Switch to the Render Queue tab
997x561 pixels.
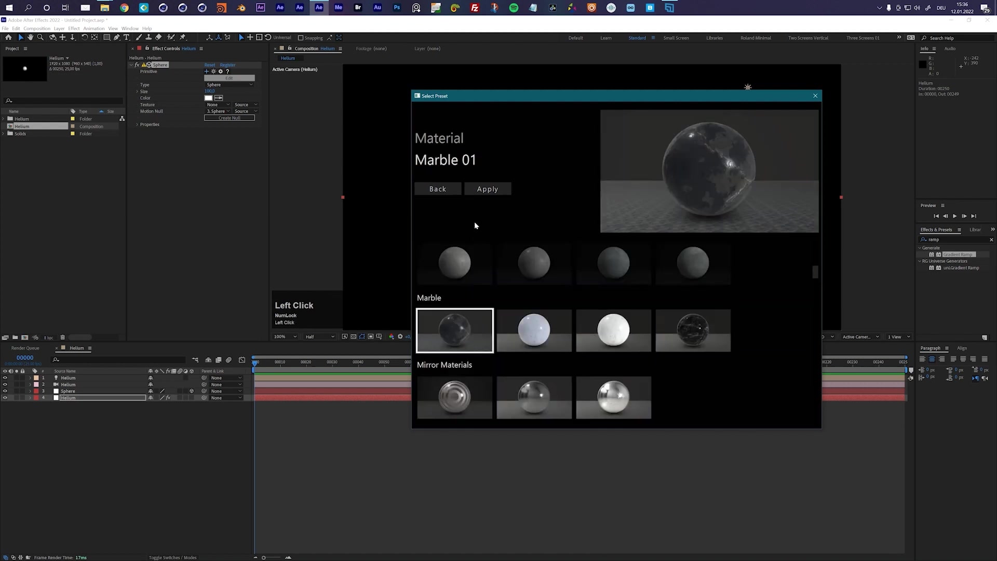tap(25, 348)
